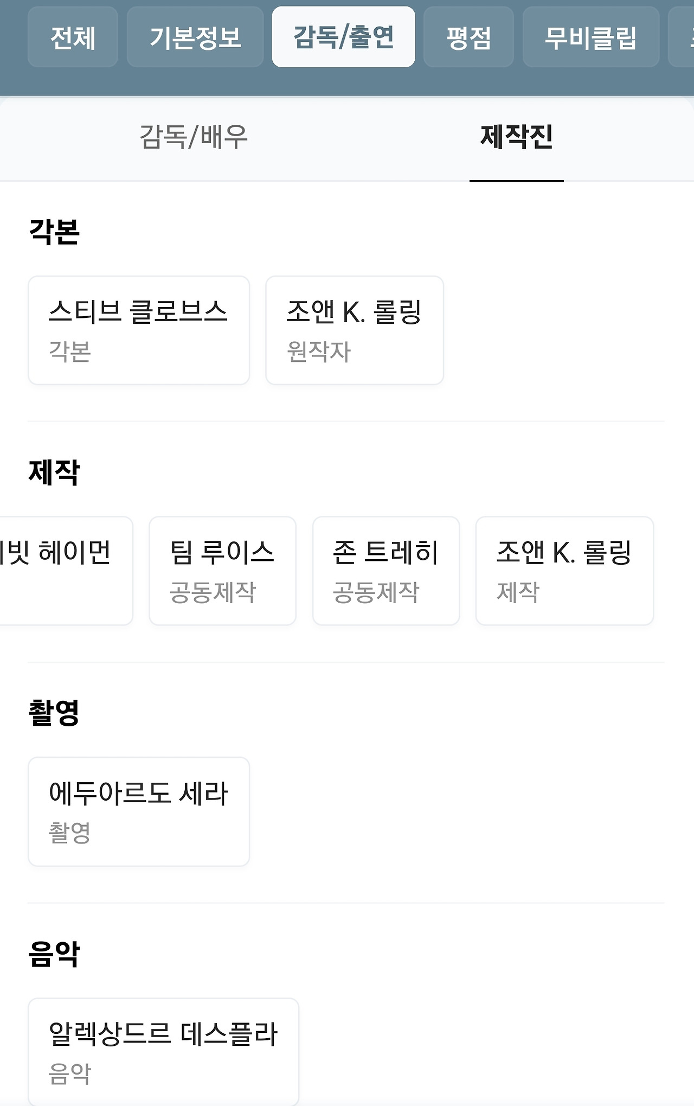The height and width of the screenshot is (1106, 694).
Task: Open 스티브 클로브스 screenwriter card
Action: pos(139,330)
